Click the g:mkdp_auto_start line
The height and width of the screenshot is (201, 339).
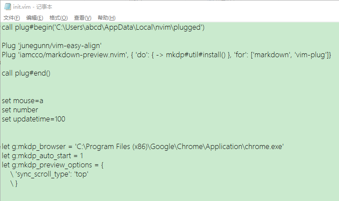[x=42, y=156]
